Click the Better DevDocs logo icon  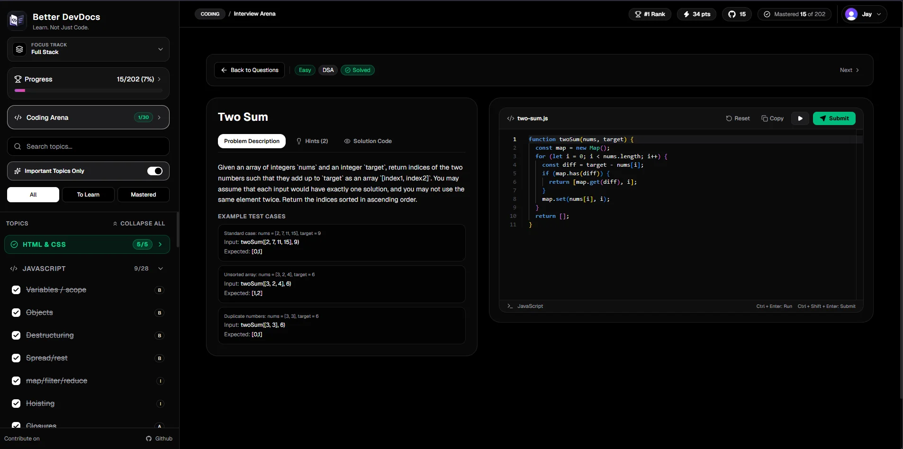17,20
